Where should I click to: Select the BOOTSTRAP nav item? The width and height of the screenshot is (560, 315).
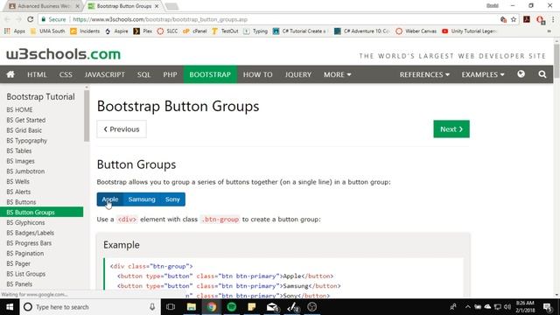[x=210, y=74]
